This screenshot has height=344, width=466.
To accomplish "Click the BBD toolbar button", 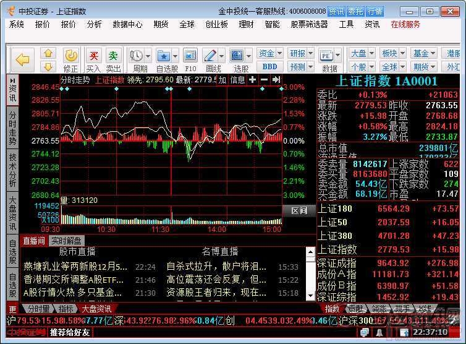I will (270, 67).
